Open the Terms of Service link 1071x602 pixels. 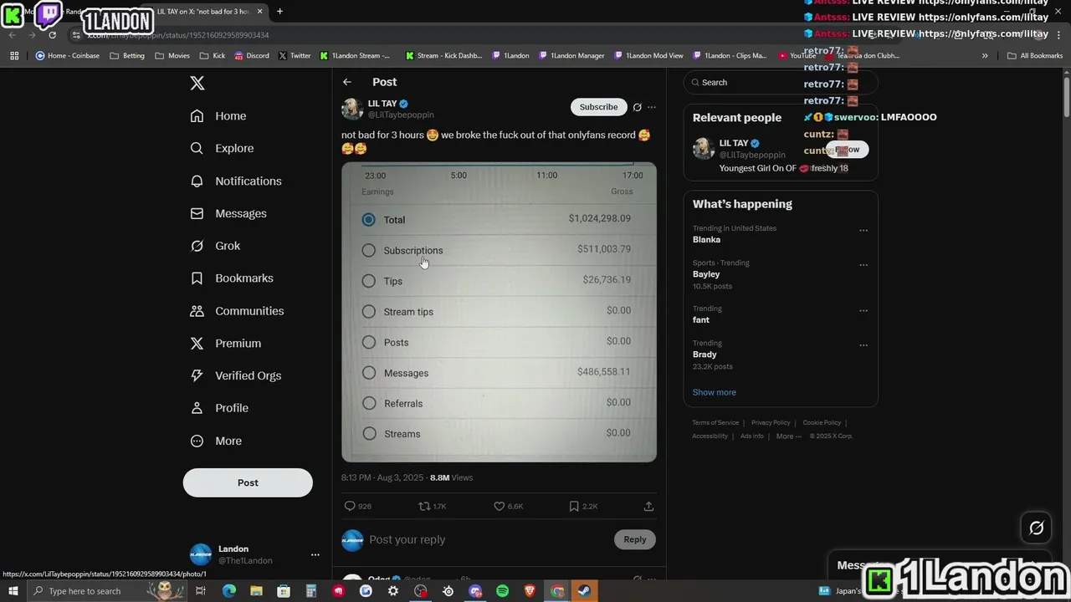[x=715, y=423]
